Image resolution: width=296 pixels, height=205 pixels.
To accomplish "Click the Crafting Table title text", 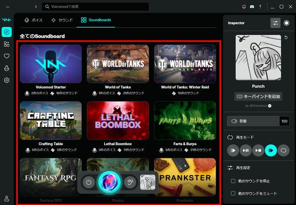I will tap(51, 144).
